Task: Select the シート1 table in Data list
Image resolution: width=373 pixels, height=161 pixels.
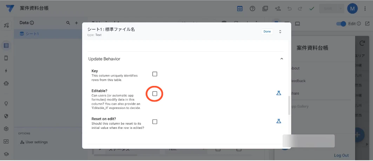Action: tap(48, 34)
